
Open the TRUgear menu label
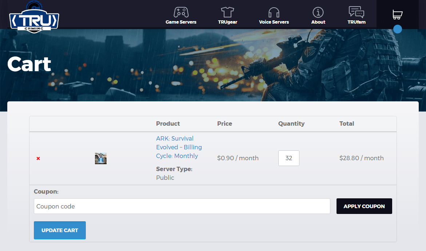(x=227, y=22)
